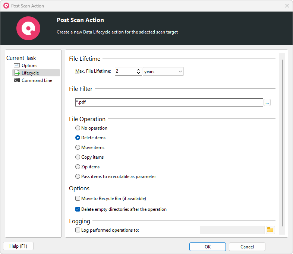Click the pink app logo in header
Screen dimensions: 293x254
[28, 28]
